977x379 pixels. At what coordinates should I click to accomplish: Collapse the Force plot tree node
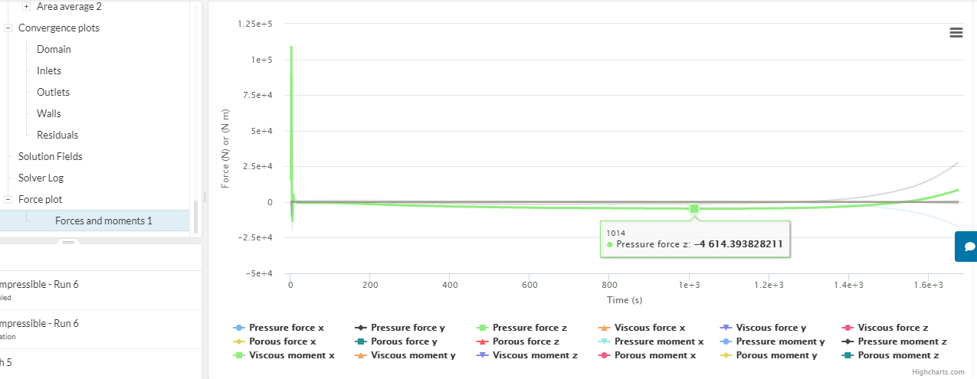(x=8, y=200)
